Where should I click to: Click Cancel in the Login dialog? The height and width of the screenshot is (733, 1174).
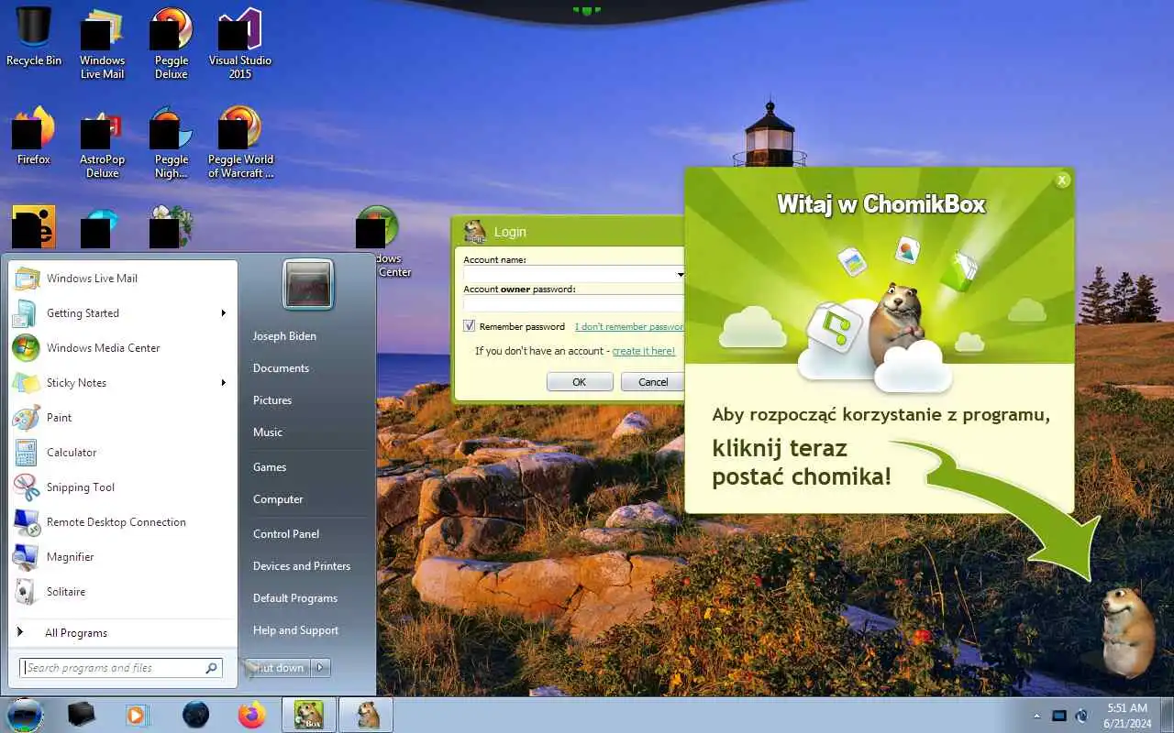[653, 382]
